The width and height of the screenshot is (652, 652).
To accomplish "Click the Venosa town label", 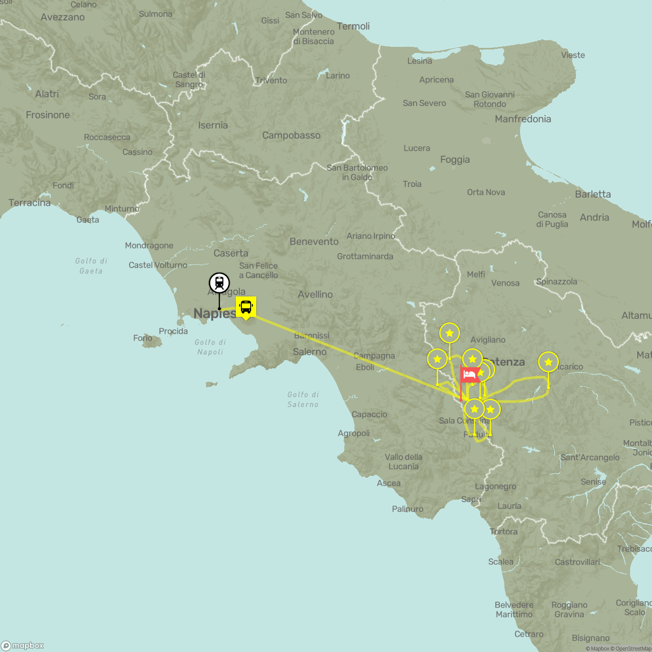I will click(505, 283).
